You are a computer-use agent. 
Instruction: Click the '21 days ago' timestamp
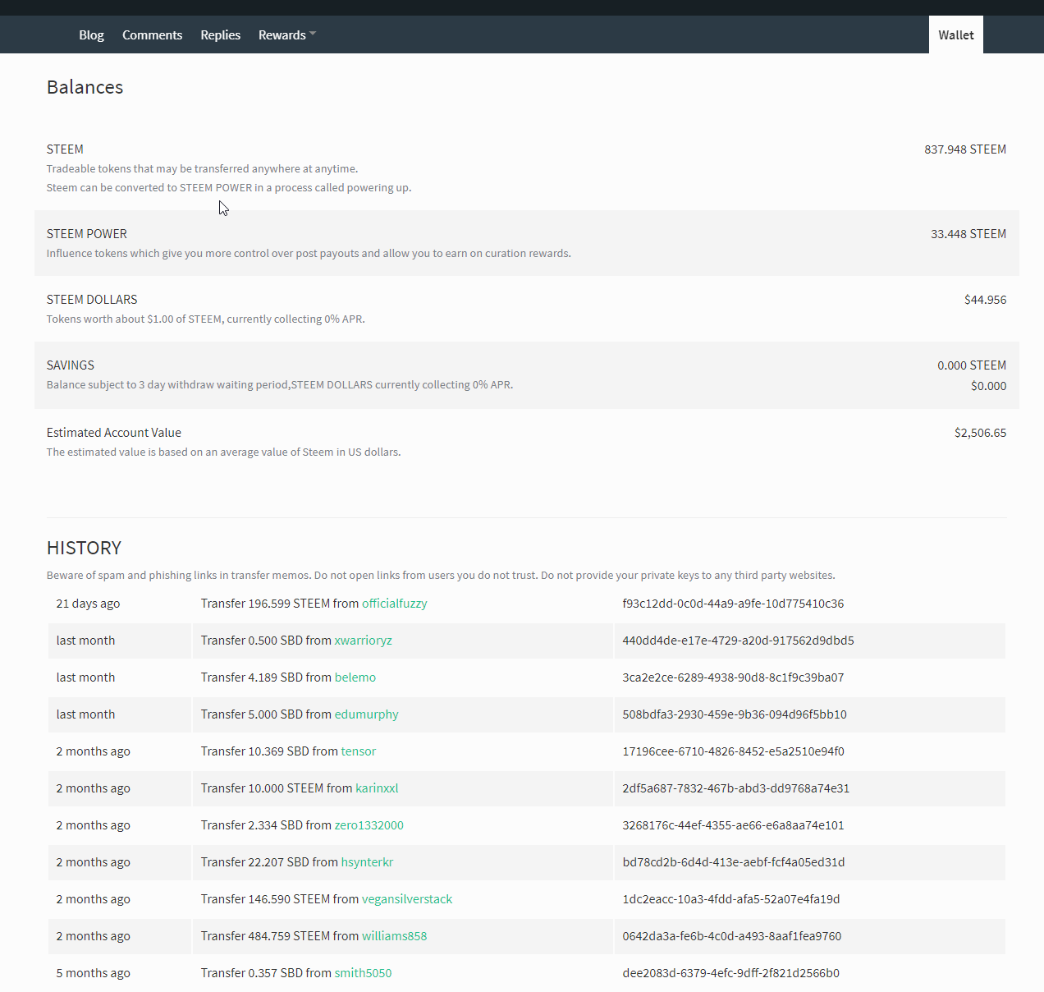coord(88,604)
